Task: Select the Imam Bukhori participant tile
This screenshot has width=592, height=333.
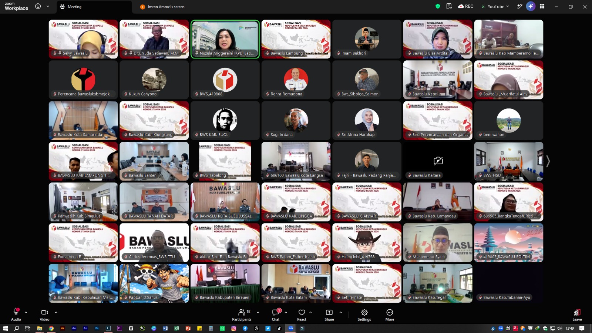Action: (x=367, y=39)
